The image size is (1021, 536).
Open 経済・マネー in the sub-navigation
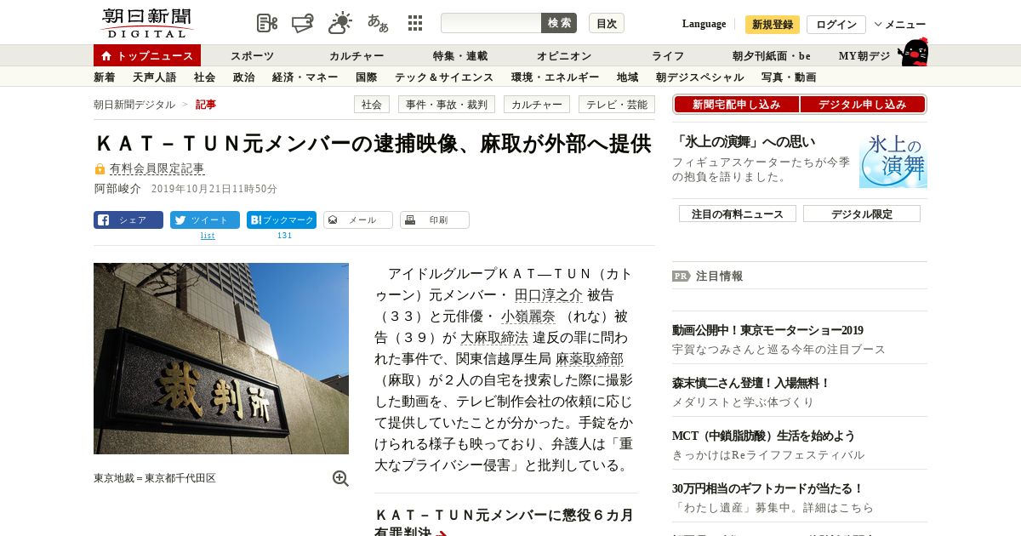(305, 77)
